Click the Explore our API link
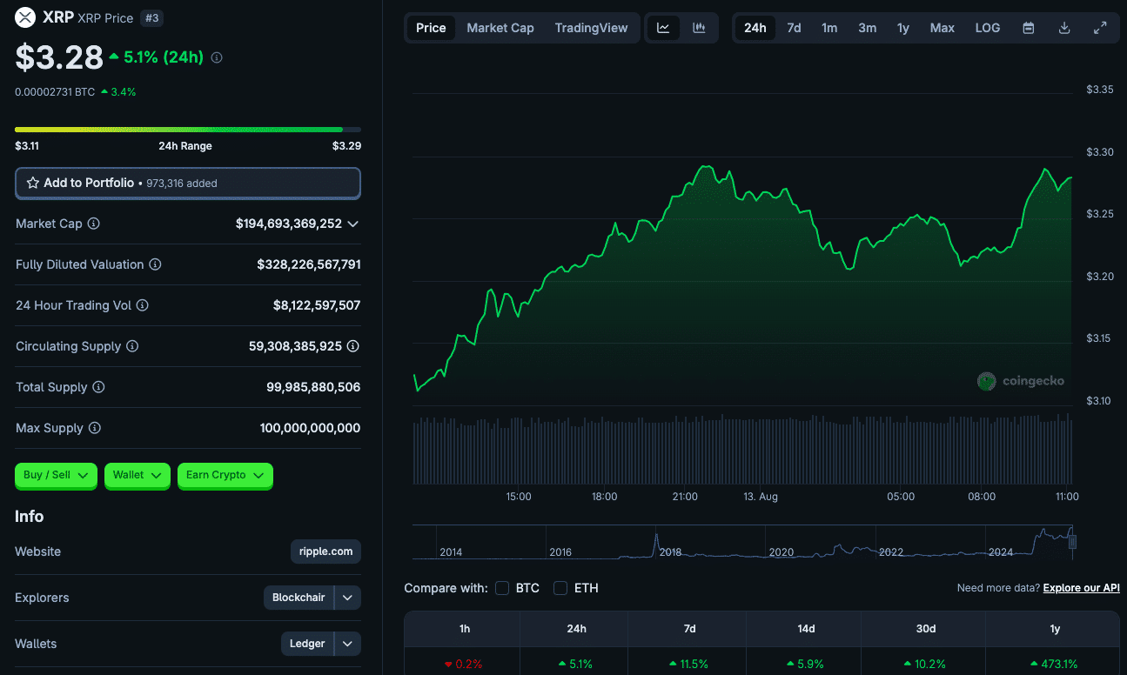1127x675 pixels. pyautogui.click(x=1081, y=588)
